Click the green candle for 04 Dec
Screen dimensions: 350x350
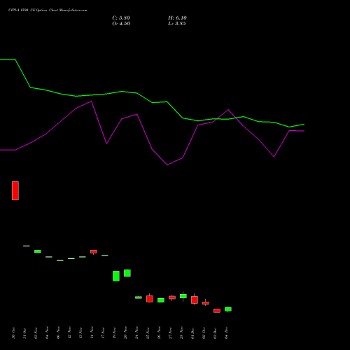pos(228,309)
